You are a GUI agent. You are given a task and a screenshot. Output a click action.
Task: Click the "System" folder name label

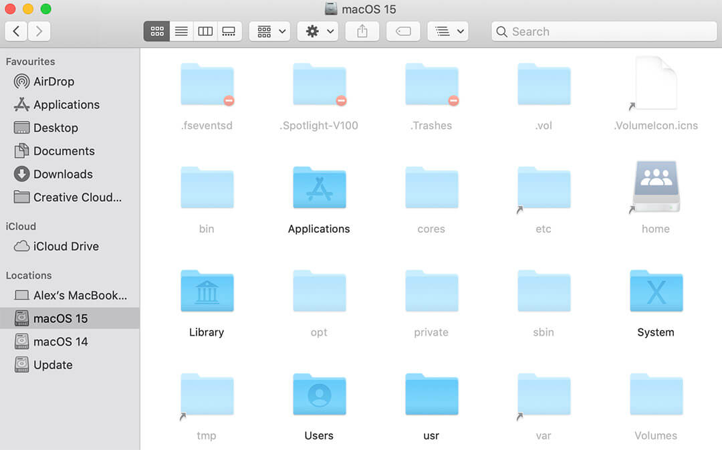coord(656,332)
